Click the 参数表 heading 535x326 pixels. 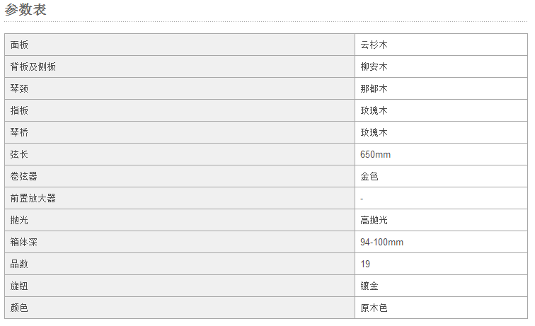(25, 9)
